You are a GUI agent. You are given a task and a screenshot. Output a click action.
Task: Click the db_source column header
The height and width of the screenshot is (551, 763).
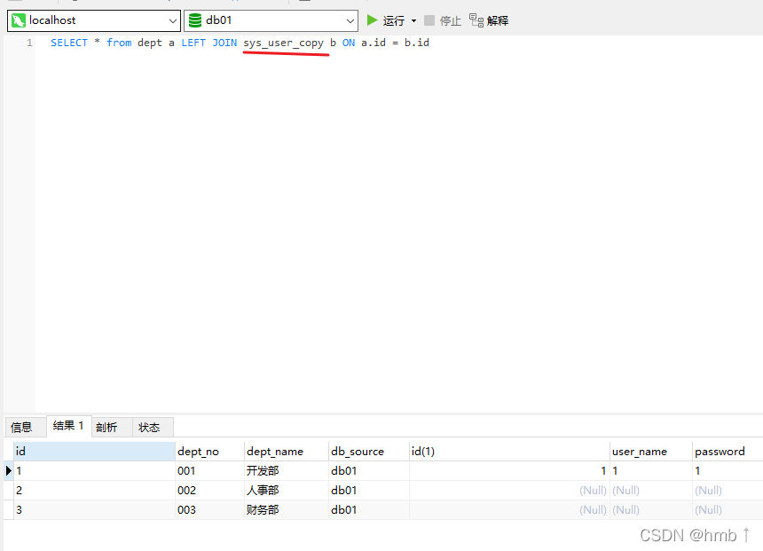click(369, 452)
